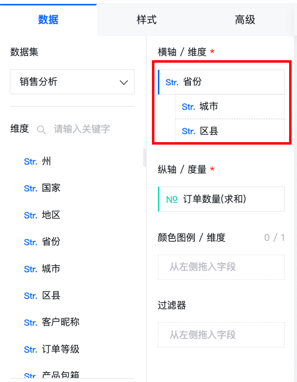Screen dimensions: 297x382
Task: Click the Str. icon of 城市 in 横轴
Action: click(188, 107)
